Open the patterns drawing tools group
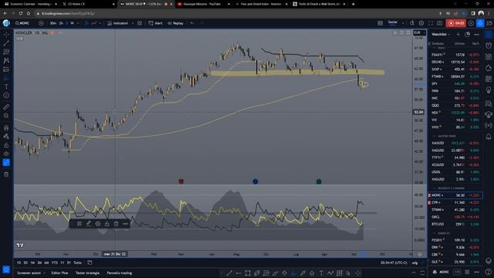Screen dimensions: 494x278 click(x=6, y=60)
